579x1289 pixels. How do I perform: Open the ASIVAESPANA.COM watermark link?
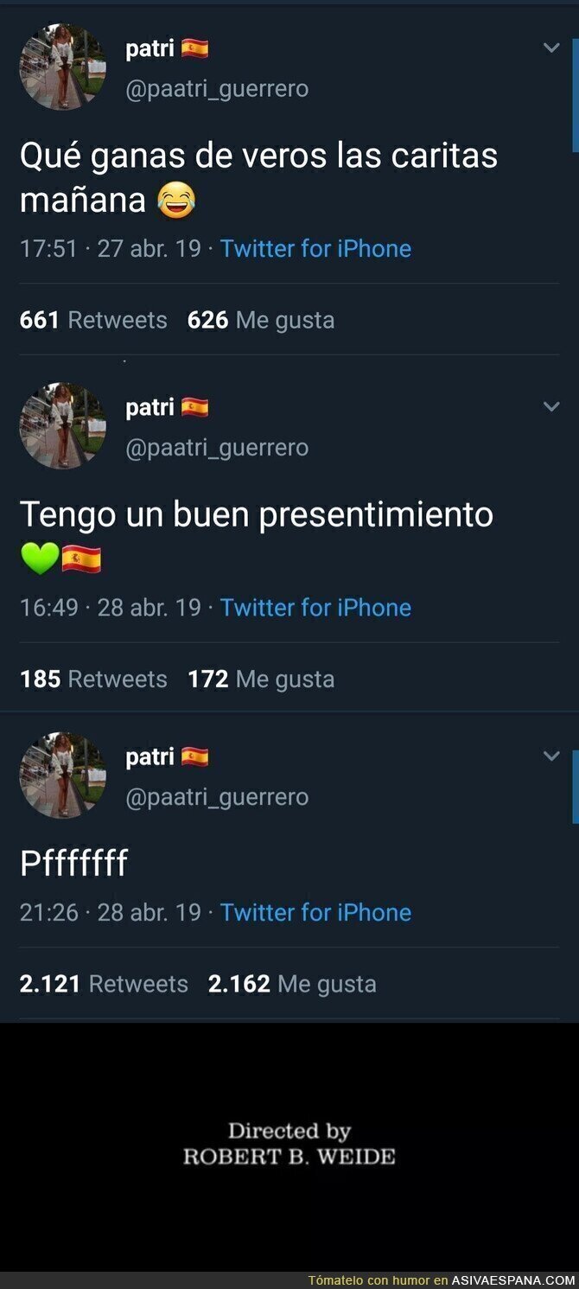coord(513,1280)
